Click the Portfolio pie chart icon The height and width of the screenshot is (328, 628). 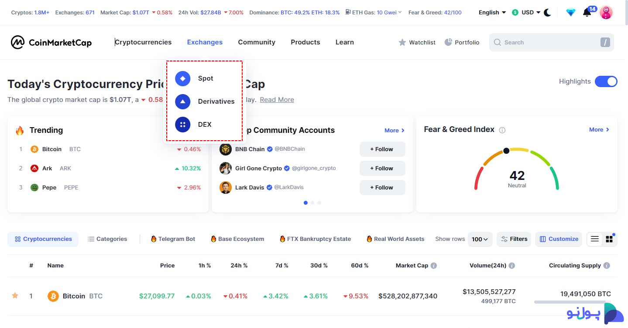pyautogui.click(x=448, y=42)
